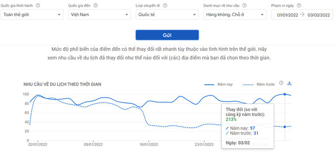Download the travel demand chart

[x=289, y=83]
